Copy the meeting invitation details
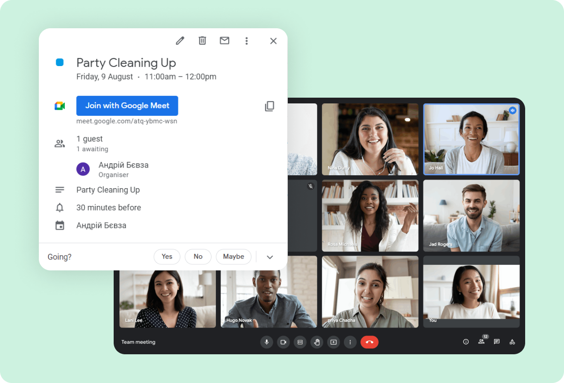564x383 pixels. tap(270, 106)
